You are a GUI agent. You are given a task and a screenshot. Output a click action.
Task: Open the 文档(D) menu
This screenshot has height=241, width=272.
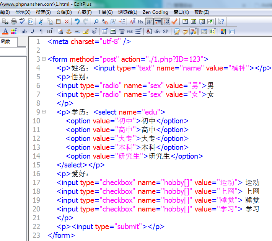pos(64,12)
